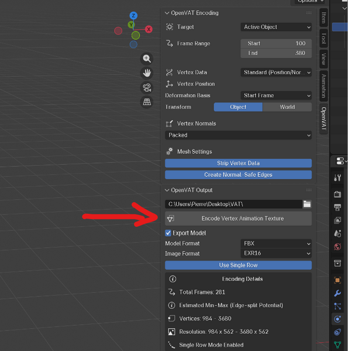This screenshot has width=348, height=351.
Task: Switch to the Item sidebar tab
Action: 323,18
